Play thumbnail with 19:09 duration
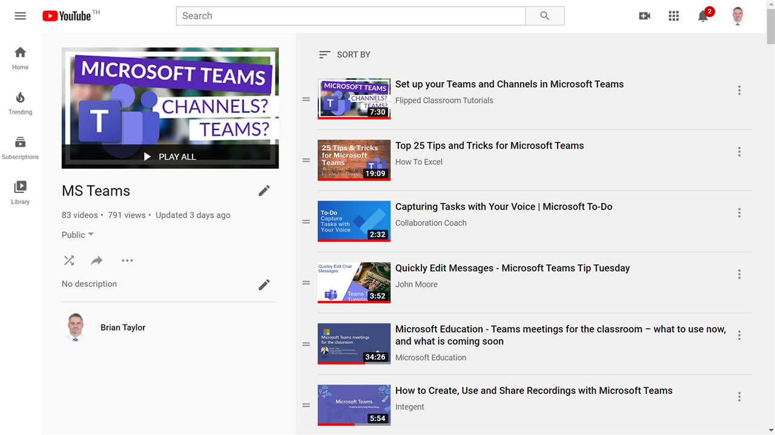775x435 pixels. [354, 160]
